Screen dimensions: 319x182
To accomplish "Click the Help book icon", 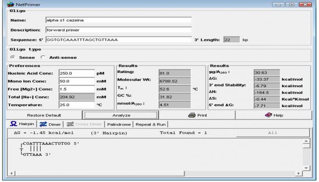I will (x=269, y=115).
